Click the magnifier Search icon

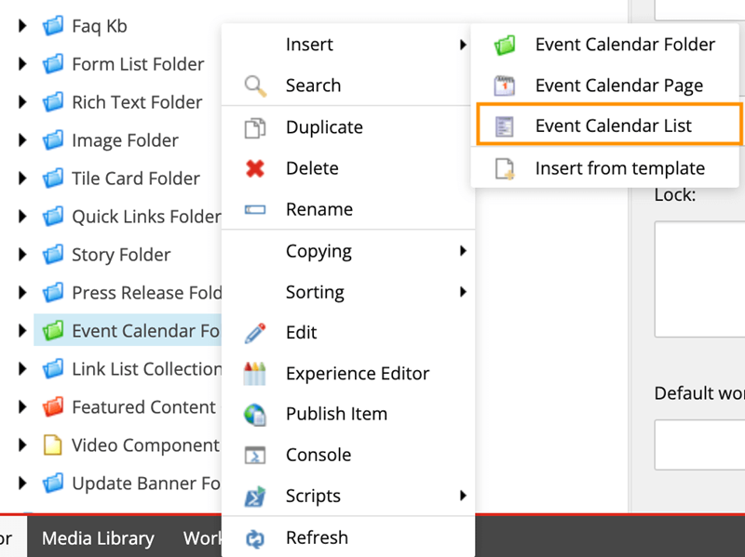(254, 86)
